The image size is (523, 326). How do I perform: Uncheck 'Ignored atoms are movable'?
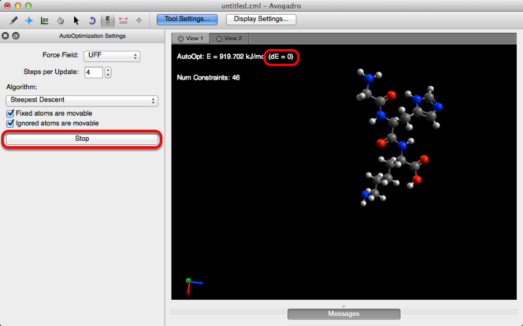(10, 123)
